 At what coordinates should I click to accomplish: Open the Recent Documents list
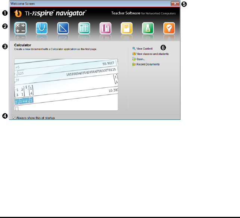(148, 64)
